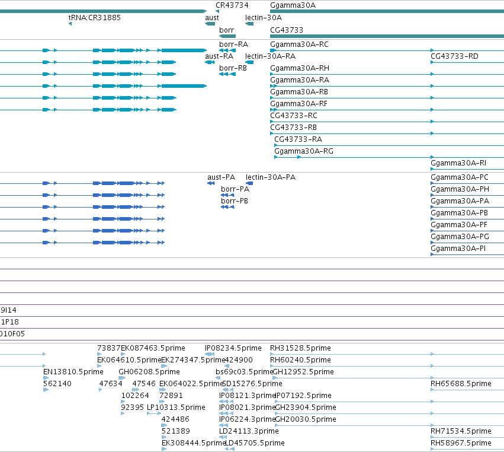Click the CR43734 gene label
Screen dimensions: 504x452
(232, 5)
